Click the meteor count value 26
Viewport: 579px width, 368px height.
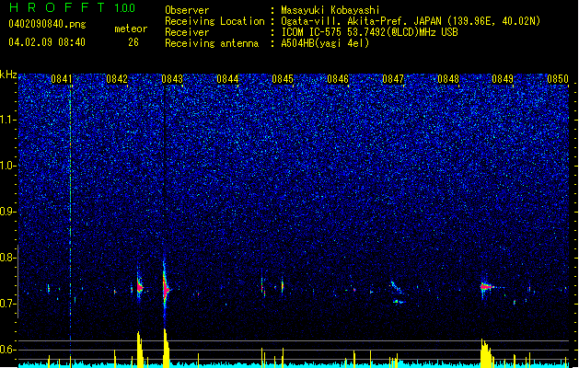[x=133, y=42]
